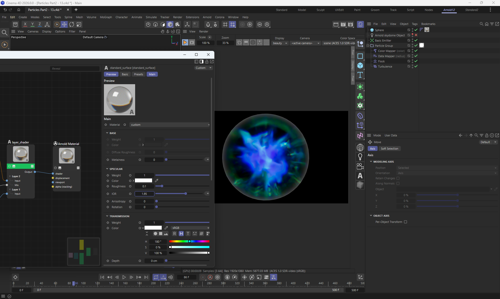This screenshot has width=500, height=299.
Task: Select the Move tool in toolbar
Action: [x=64, y=24]
